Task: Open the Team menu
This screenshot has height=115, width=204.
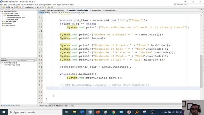Action: [54, 5]
